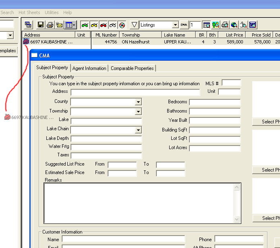Select the 6697 KAUBASHINE listing row
The width and height of the screenshot is (280, 248).
[x=151, y=42]
